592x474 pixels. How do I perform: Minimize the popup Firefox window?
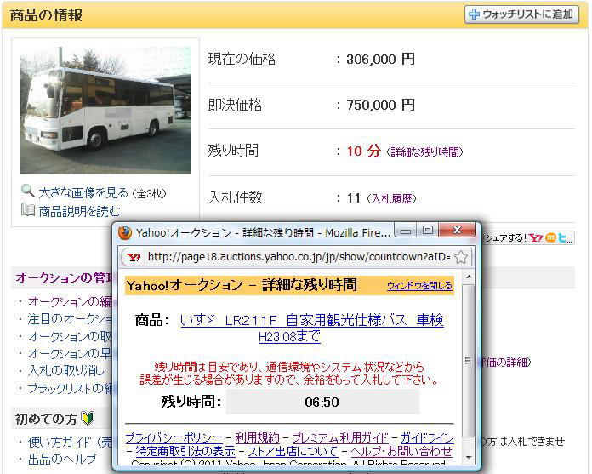(x=406, y=231)
